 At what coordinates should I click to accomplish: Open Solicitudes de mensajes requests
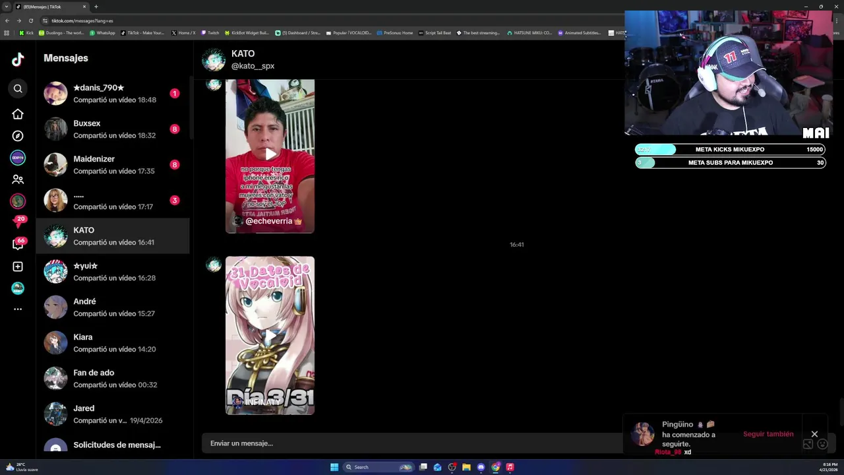click(x=113, y=445)
